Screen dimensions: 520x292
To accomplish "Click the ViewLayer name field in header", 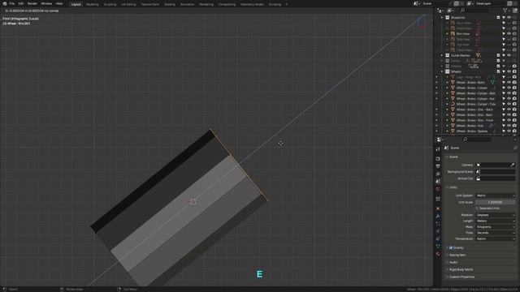I will point(491,3).
